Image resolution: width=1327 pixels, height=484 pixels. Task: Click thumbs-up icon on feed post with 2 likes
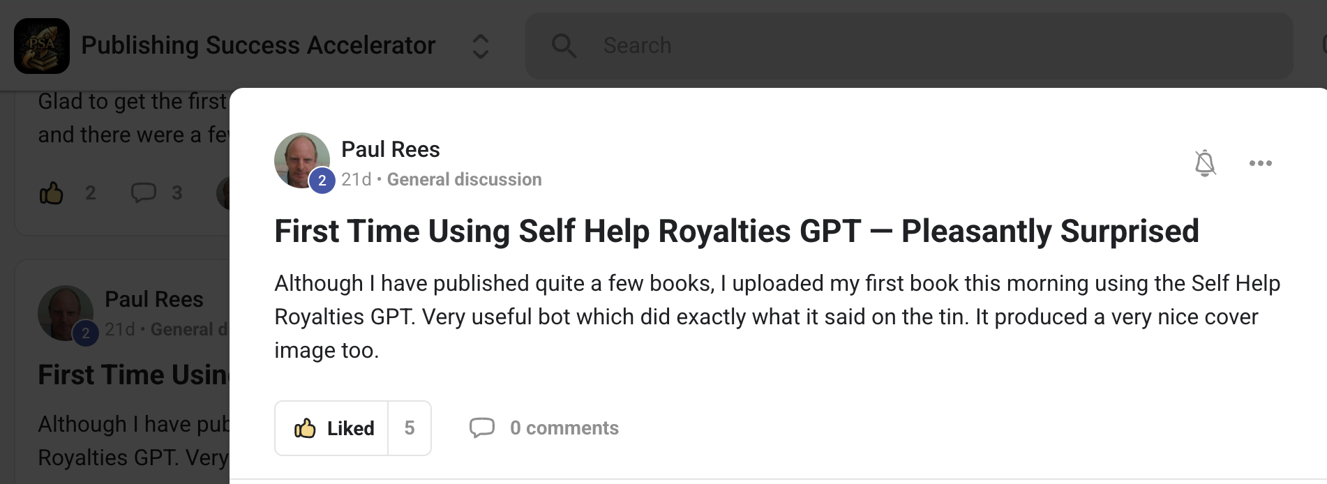click(52, 192)
